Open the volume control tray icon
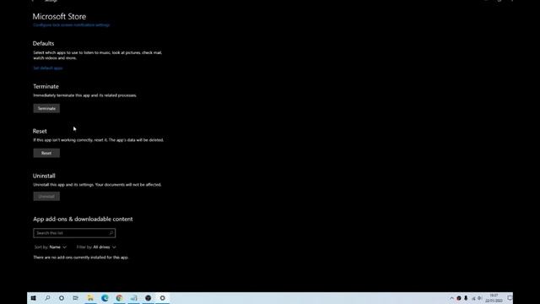540x304 pixels. 479,298
